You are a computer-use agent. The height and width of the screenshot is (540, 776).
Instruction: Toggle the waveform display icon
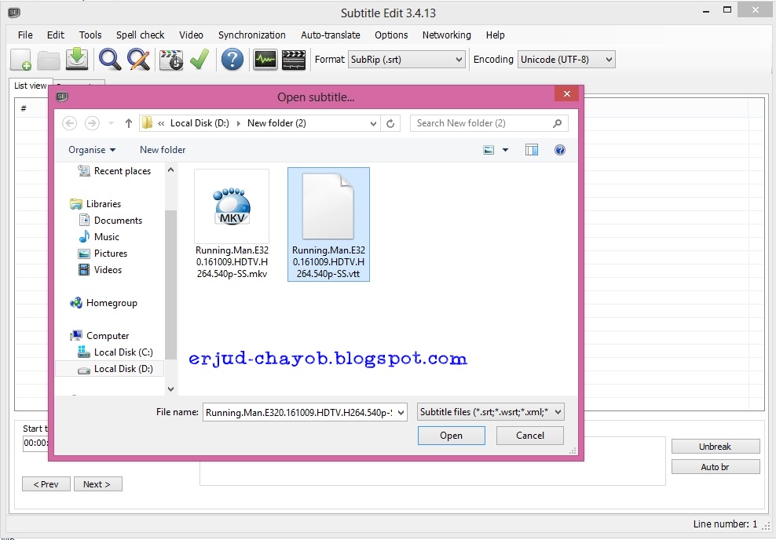click(265, 60)
